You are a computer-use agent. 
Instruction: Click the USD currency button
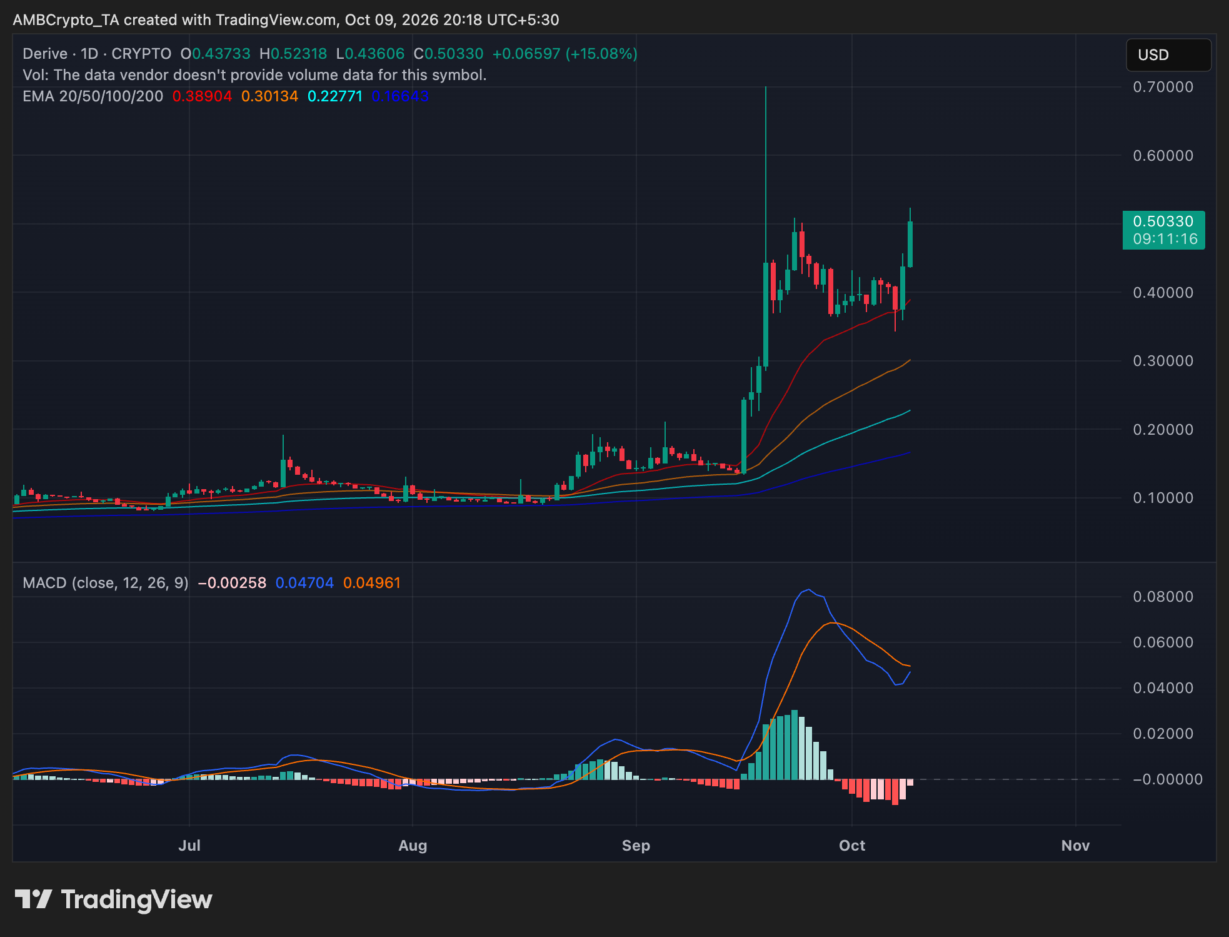pyautogui.click(x=1168, y=55)
